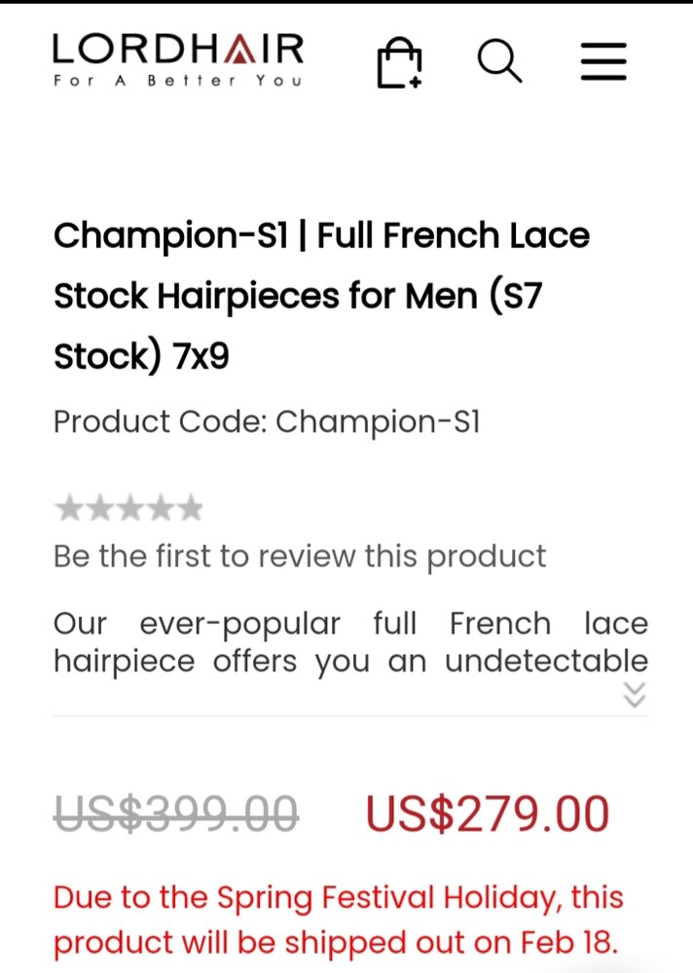693x973 pixels.
Task: Select the third rating star
Action: (129, 508)
